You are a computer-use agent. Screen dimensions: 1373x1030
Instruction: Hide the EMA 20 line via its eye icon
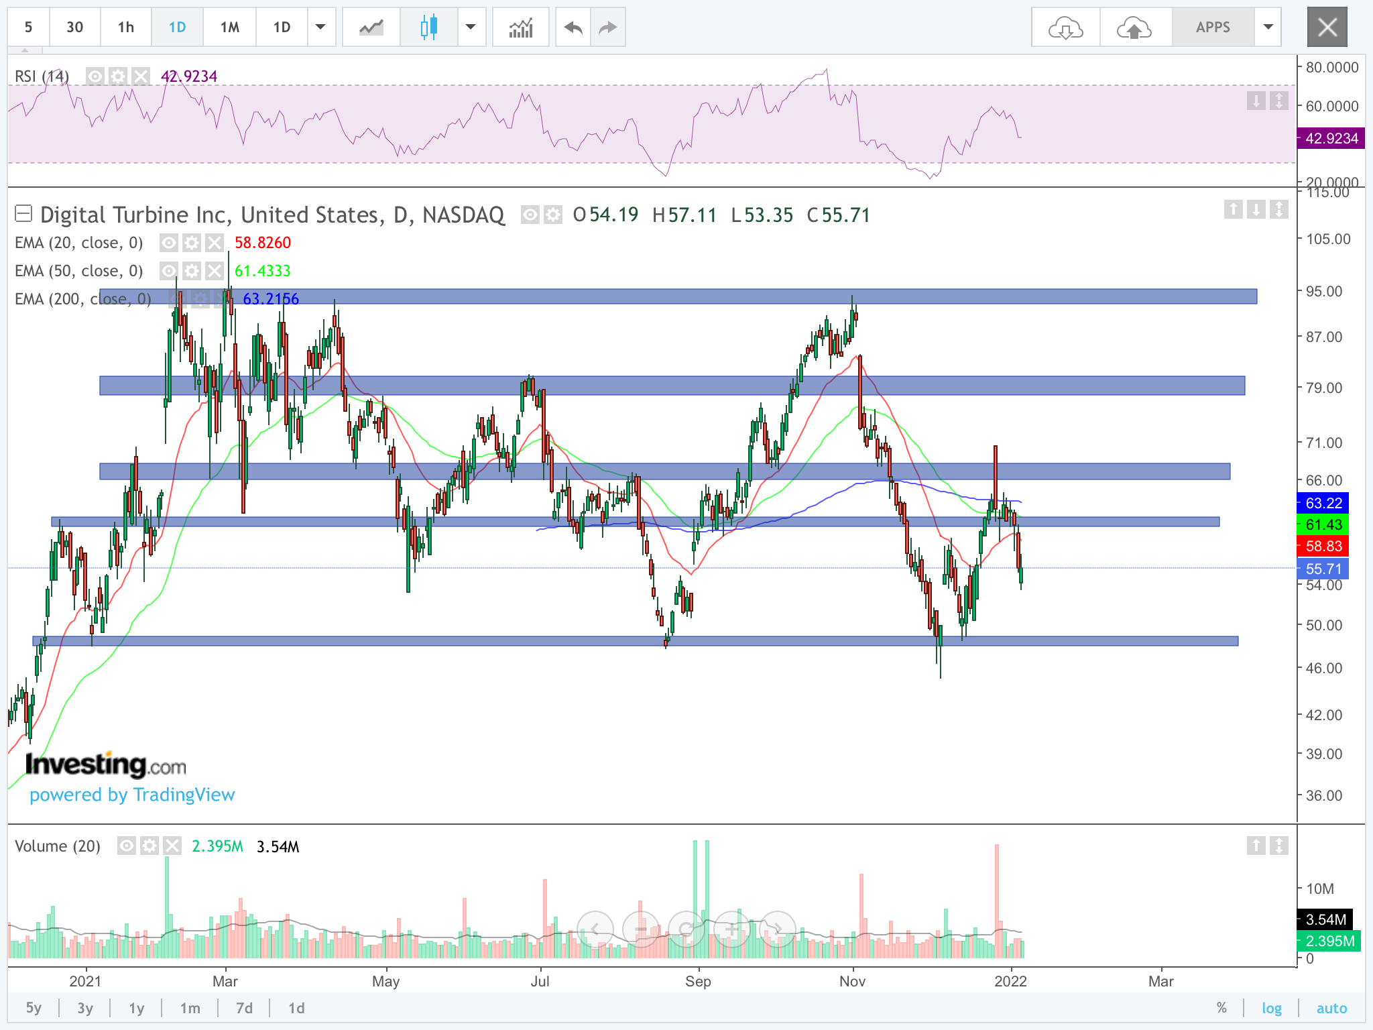(x=169, y=242)
